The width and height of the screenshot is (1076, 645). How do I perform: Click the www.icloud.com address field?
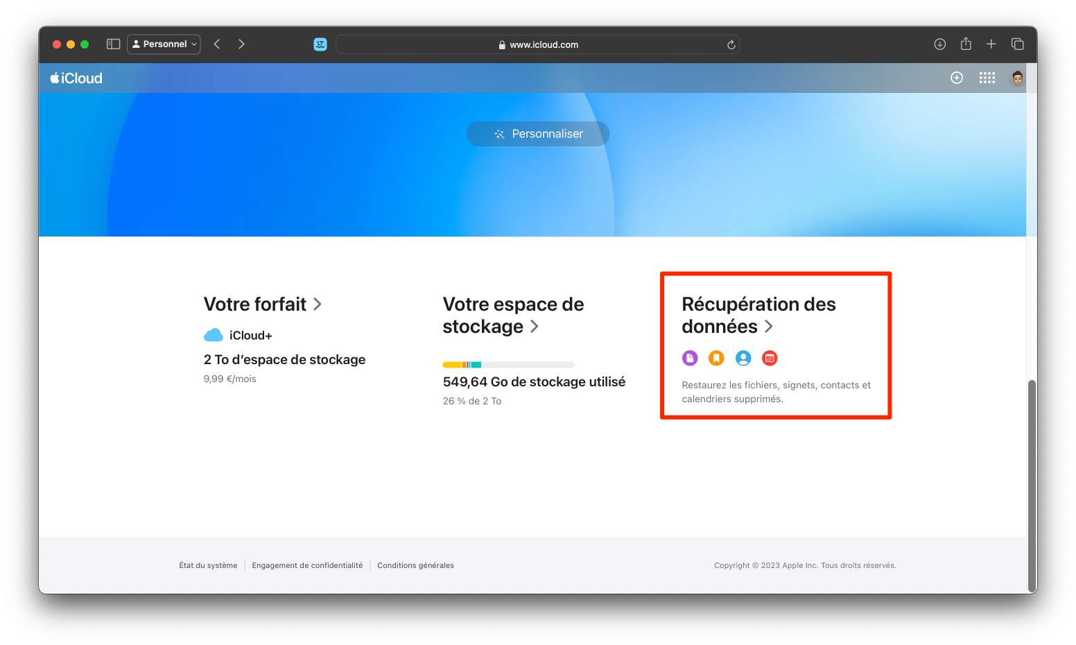point(538,44)
